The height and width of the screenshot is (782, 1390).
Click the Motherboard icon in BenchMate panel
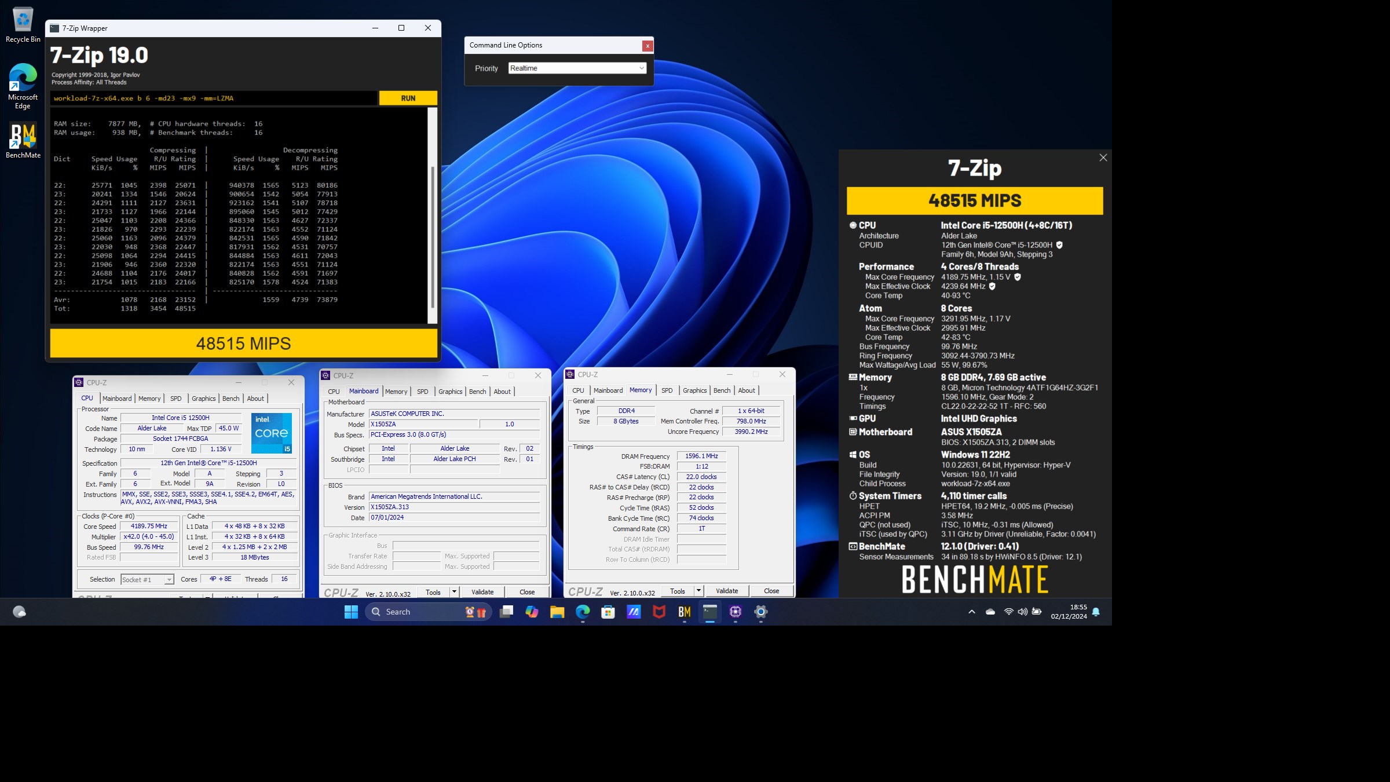pyautogui.click(x=853, y=432)
